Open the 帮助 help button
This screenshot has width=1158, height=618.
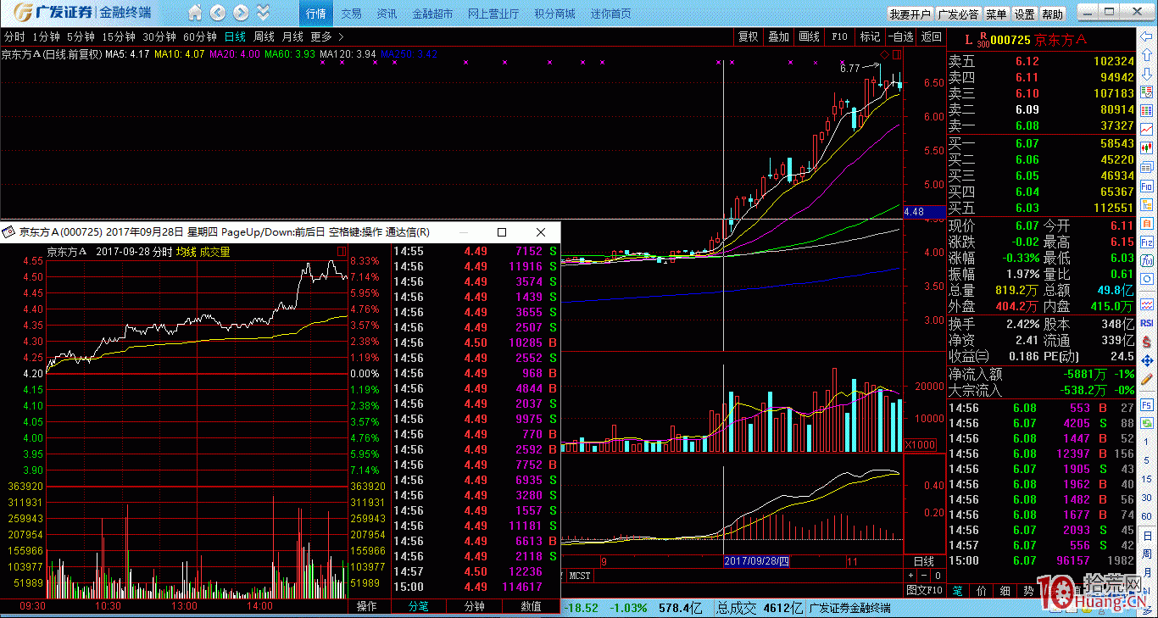click(x=1052, y=14)
